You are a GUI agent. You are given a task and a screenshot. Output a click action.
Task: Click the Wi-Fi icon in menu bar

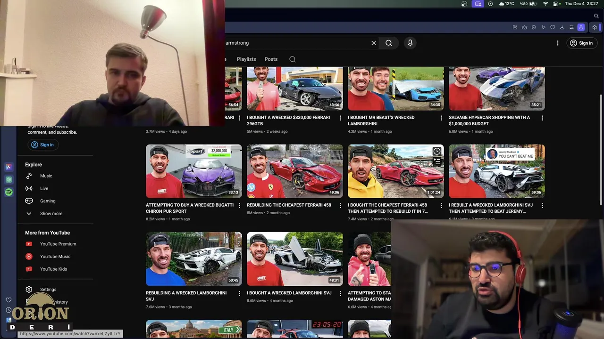point(546,4)
